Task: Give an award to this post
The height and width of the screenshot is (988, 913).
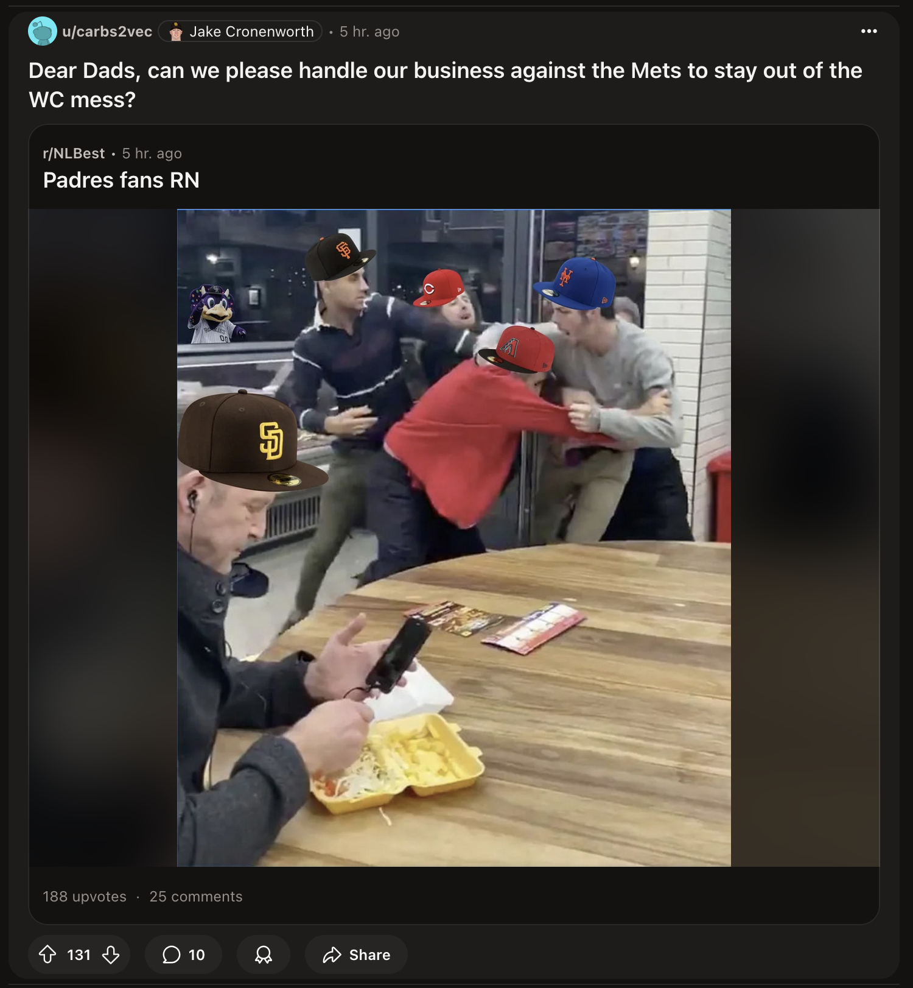Action: tap(263, 954)
